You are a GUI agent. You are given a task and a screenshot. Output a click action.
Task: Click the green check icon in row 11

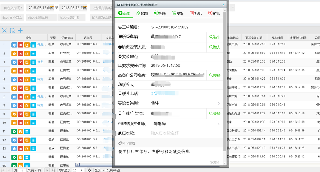coord(14,131)
